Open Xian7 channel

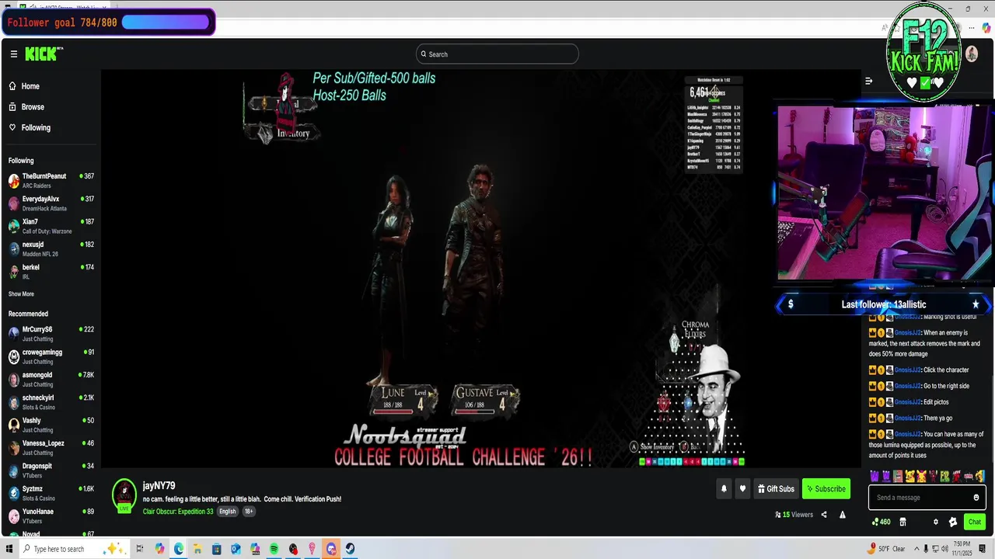(x=51, y=226)
